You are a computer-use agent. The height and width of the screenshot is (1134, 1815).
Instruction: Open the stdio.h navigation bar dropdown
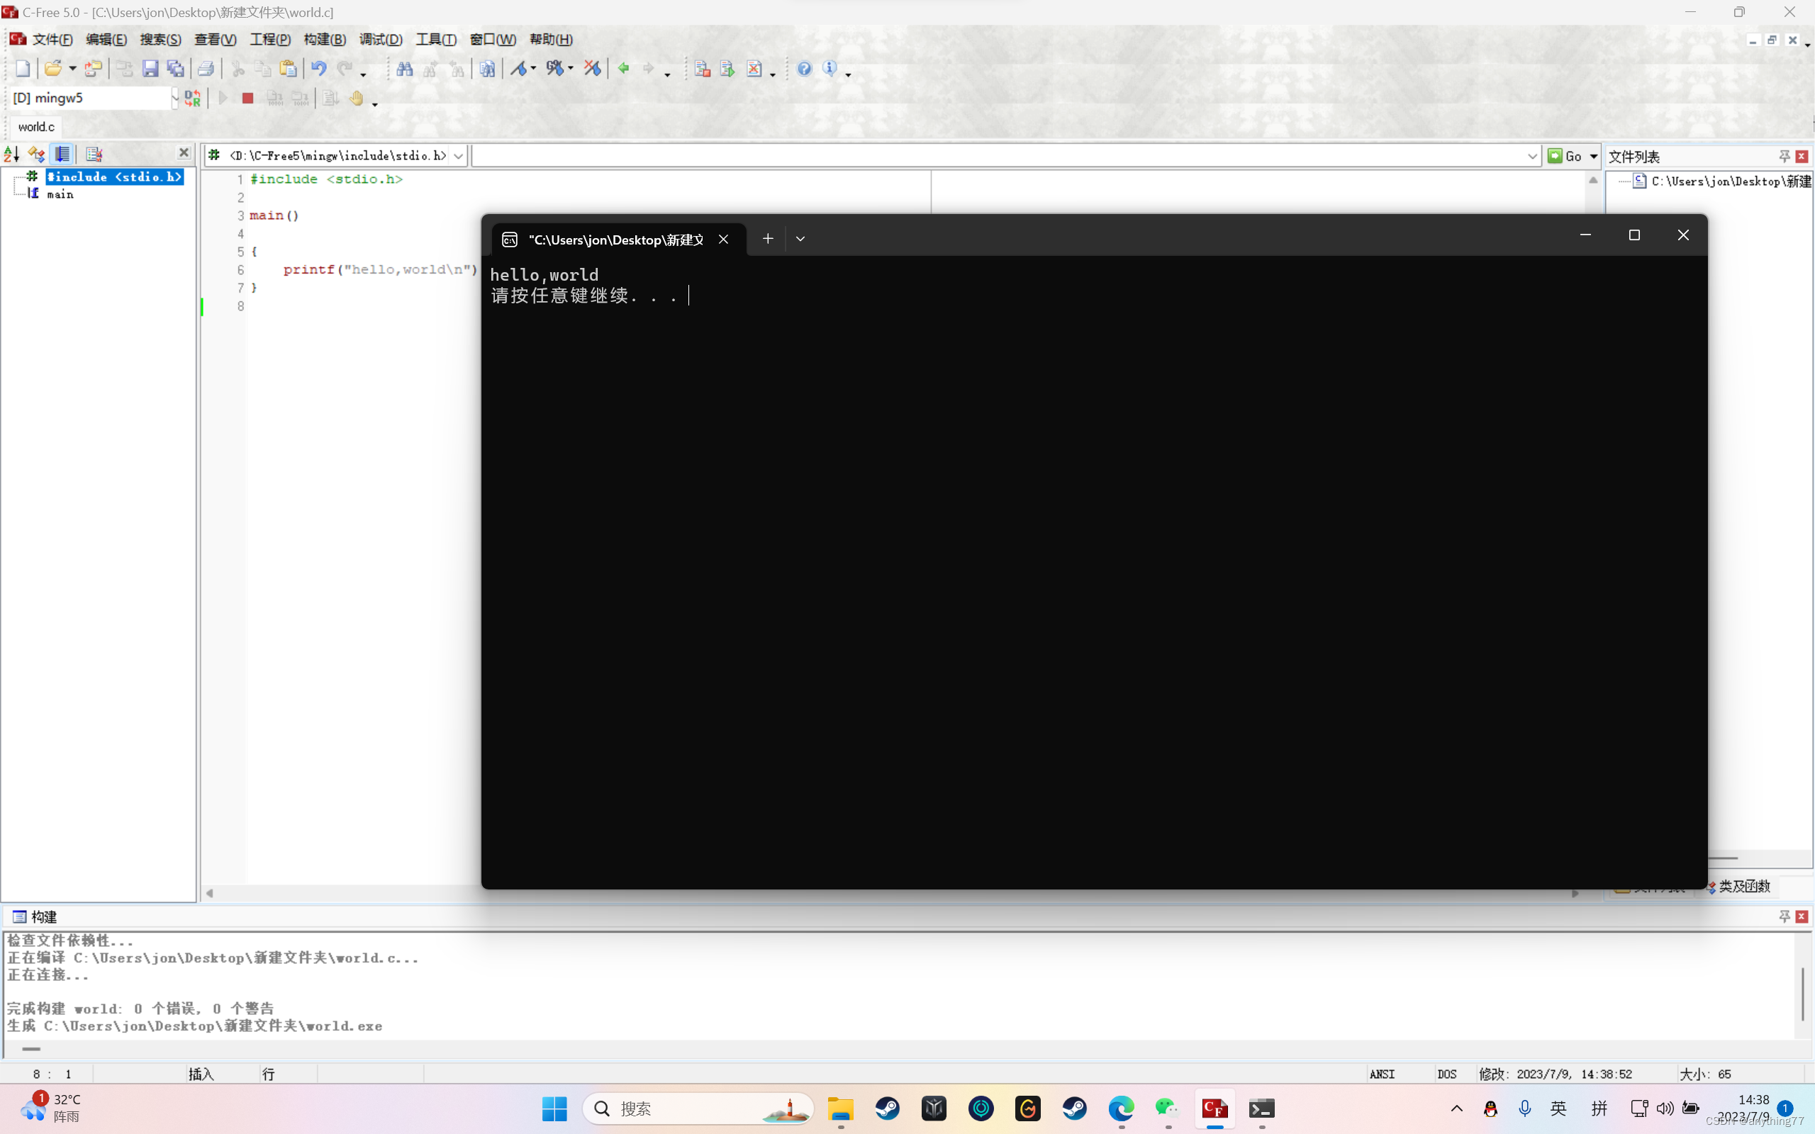(x=459, y=155)
